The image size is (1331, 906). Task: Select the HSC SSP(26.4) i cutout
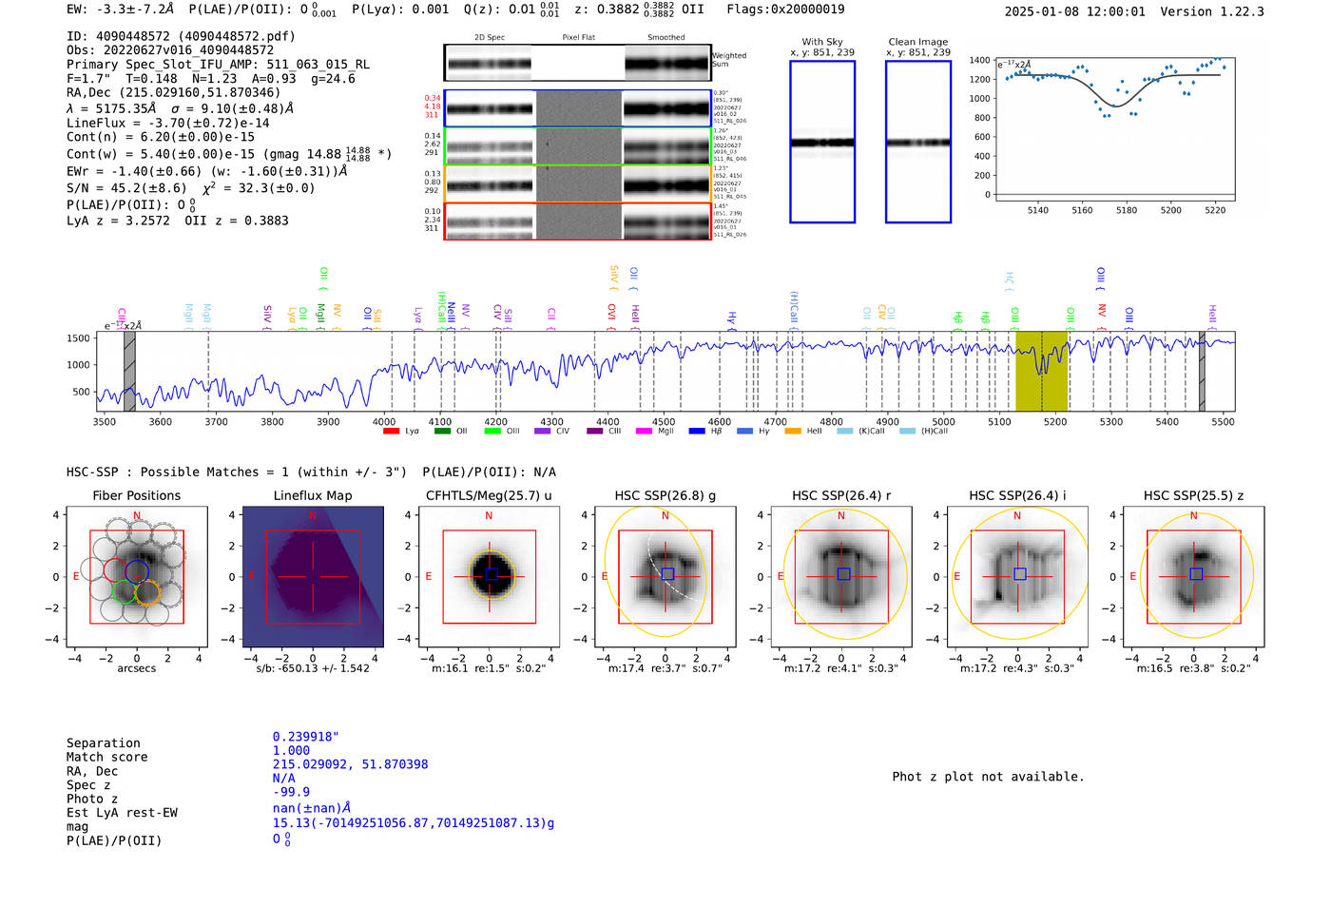[x=1017, y=577]
